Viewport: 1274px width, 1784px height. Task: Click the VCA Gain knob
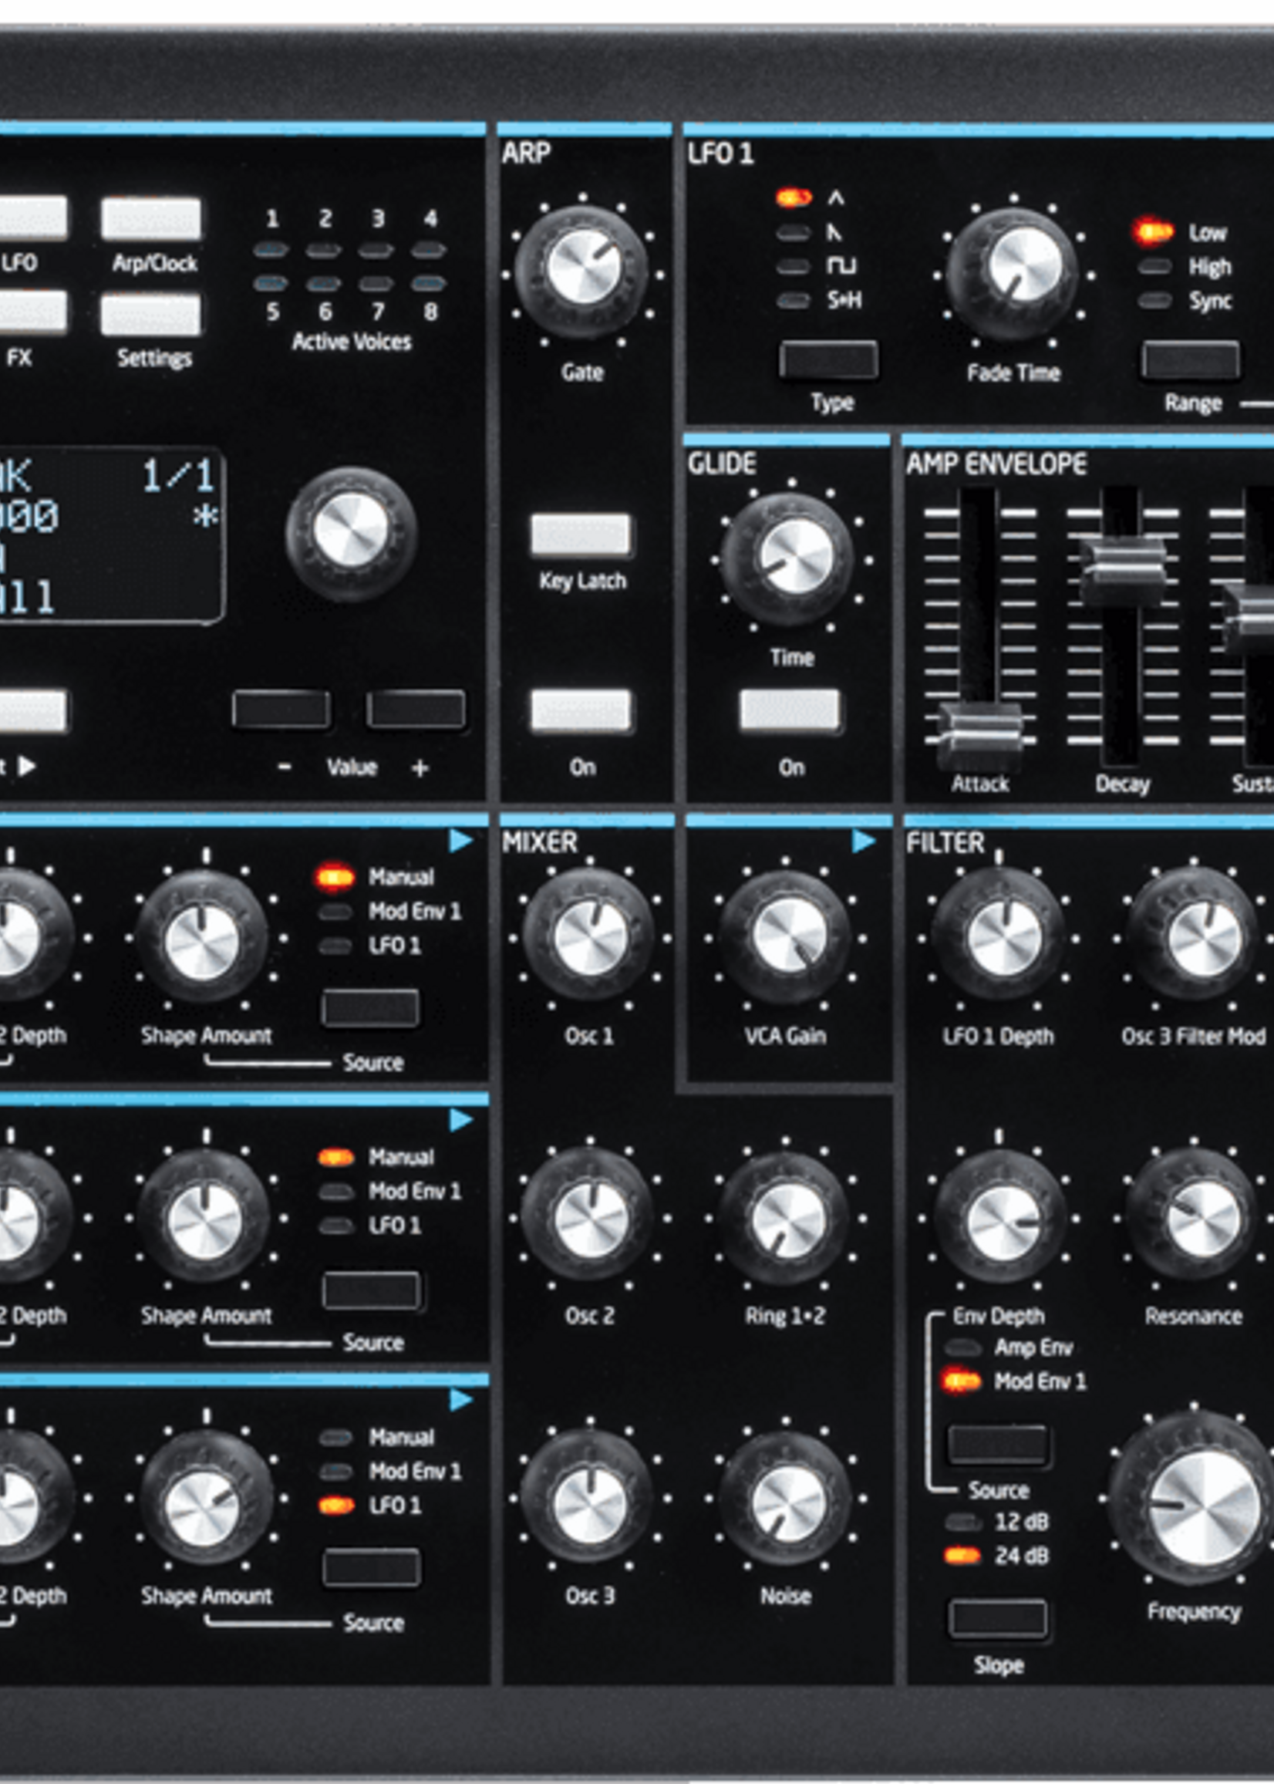click(785, 935)
